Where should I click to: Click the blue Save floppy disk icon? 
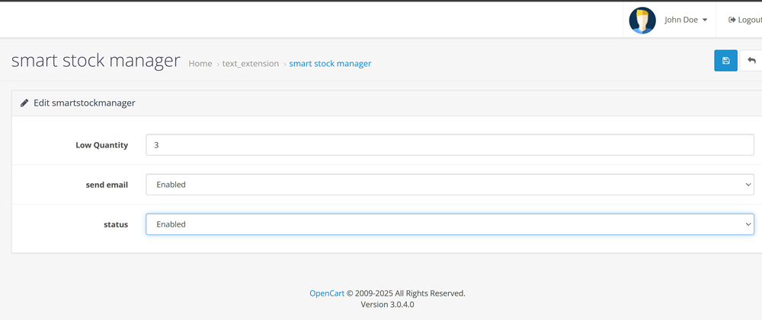pyautogui.click(x=725, y=61)
